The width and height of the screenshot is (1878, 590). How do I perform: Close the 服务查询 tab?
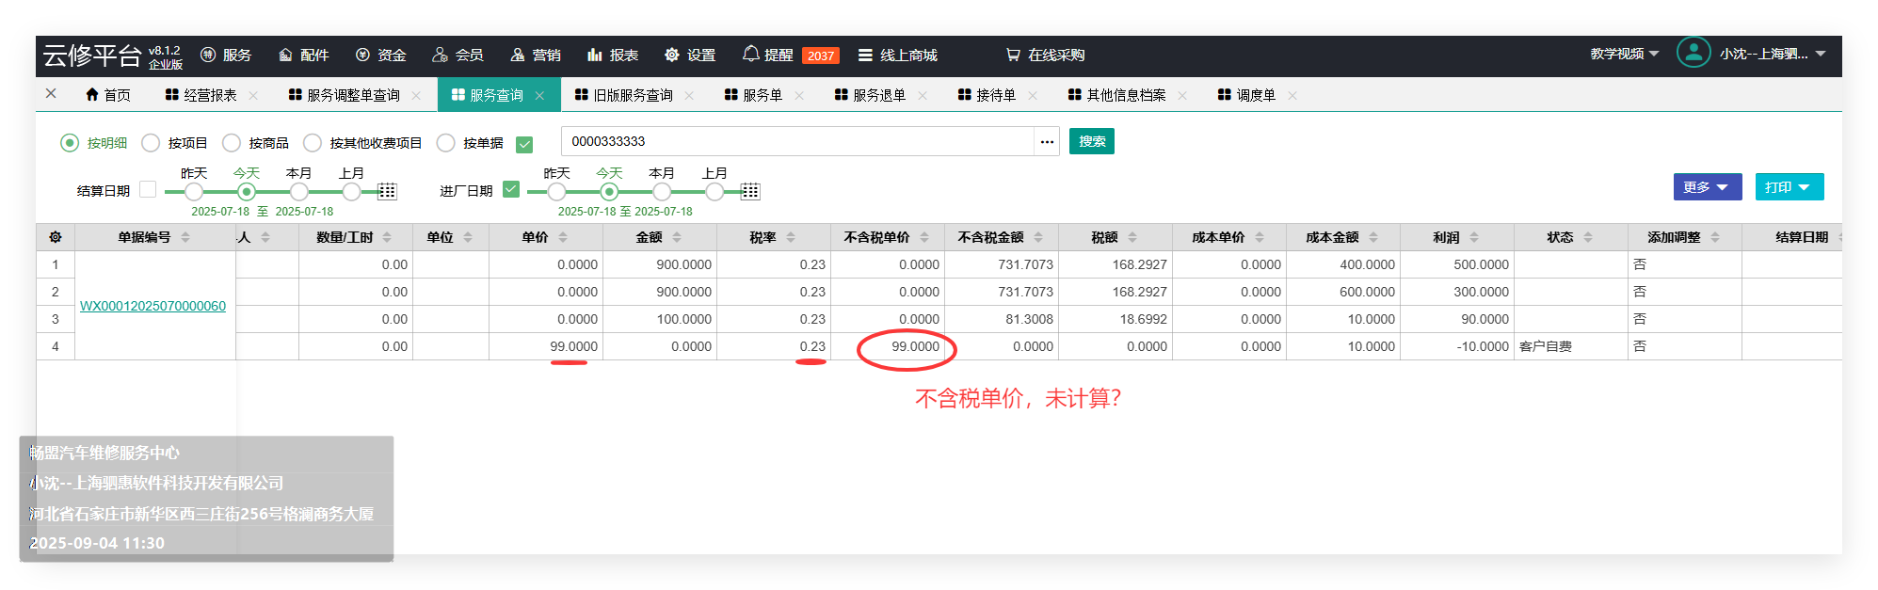coord(539,95)
